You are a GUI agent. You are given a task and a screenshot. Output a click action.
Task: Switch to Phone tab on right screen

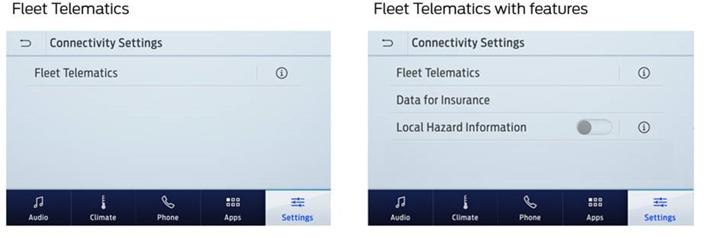click(530, 208)
